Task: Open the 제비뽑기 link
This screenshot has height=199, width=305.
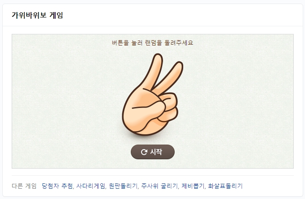Action: [193, 186]
